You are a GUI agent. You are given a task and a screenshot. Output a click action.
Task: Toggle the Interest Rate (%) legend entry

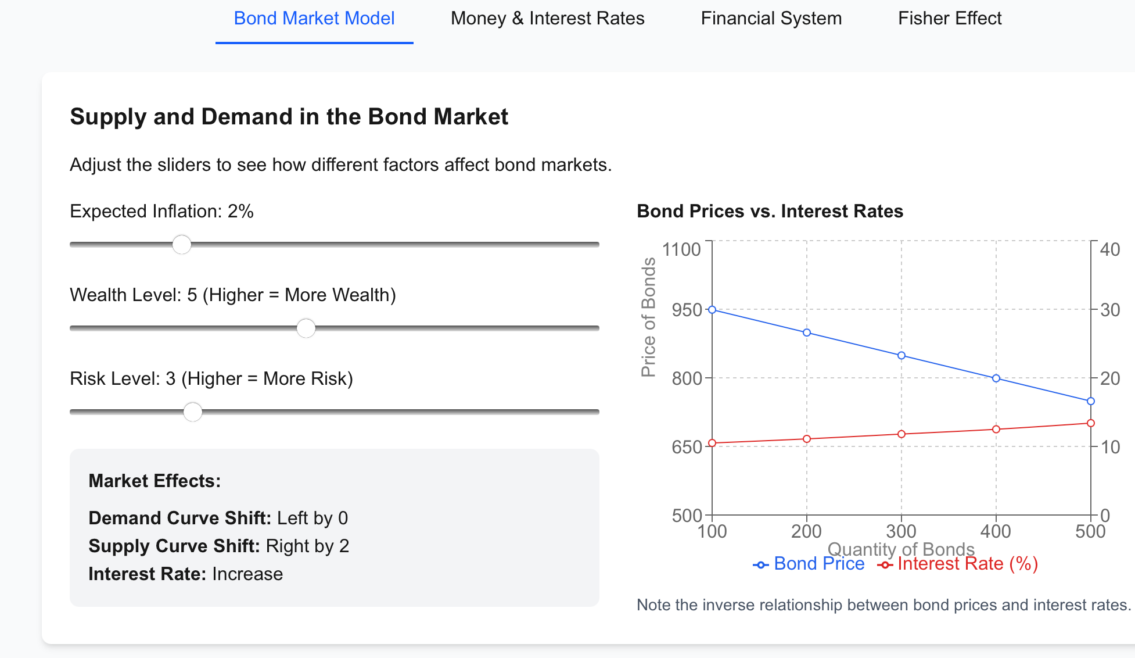968,564
